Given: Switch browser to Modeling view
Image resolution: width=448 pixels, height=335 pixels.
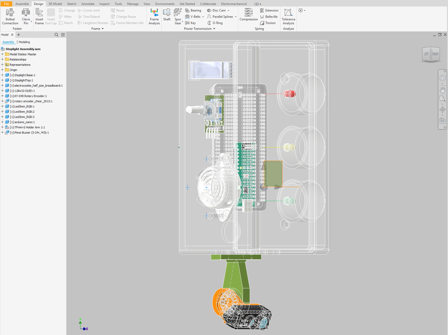Looking at the screenshot, I should (x=24, y=42).
